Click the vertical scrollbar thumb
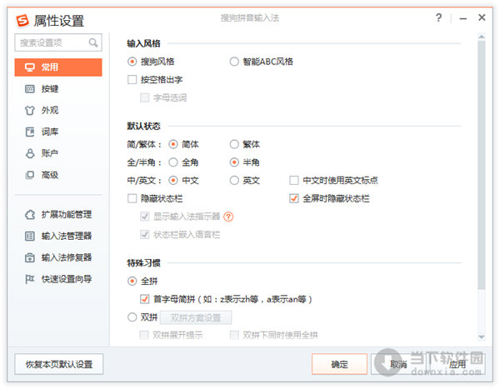Screen dimensions: 500x389 tap(482, 165)
